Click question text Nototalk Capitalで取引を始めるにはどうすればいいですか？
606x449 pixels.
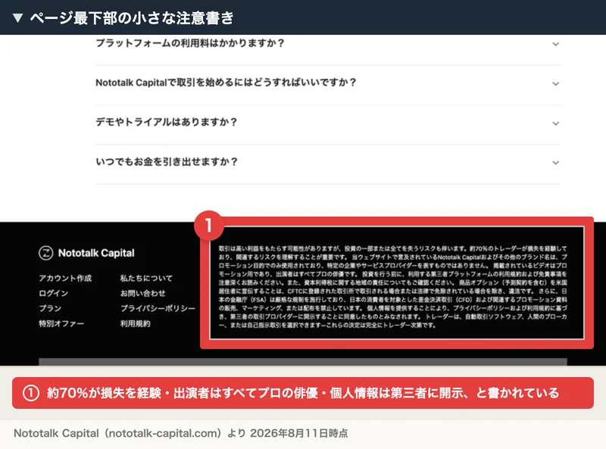(x=226, y=83)
